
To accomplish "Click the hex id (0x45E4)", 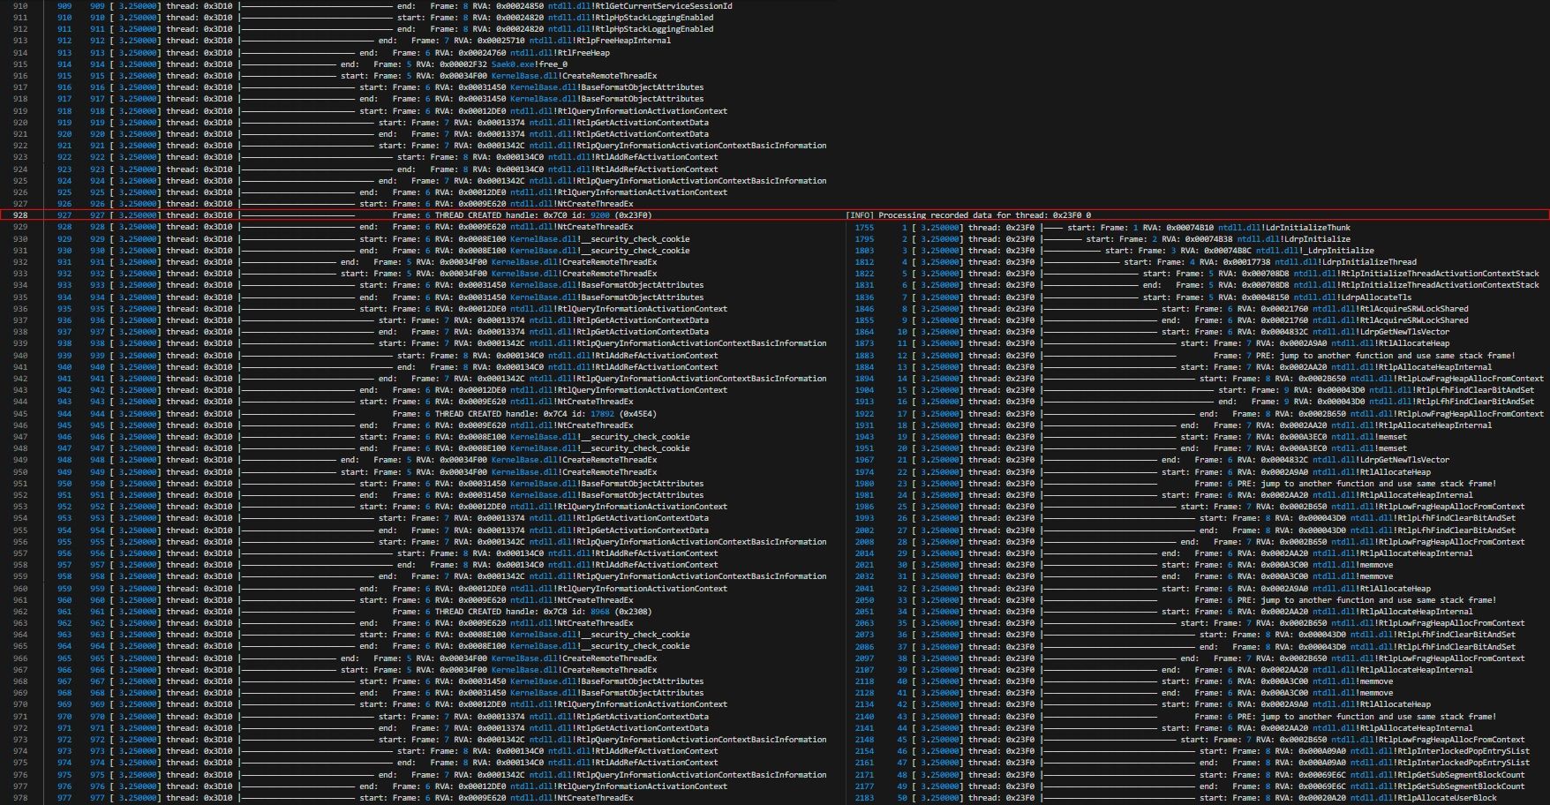I will (638, 414).
